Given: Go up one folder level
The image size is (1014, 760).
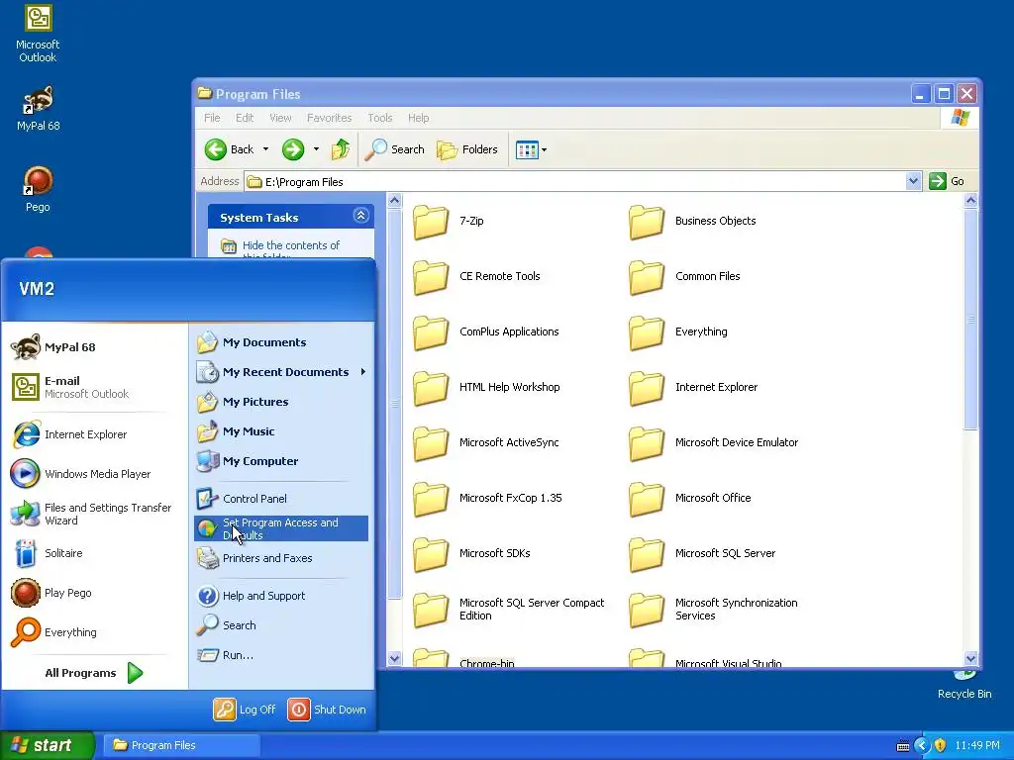Looking at the screenshot, I should (x=341, y=150).
